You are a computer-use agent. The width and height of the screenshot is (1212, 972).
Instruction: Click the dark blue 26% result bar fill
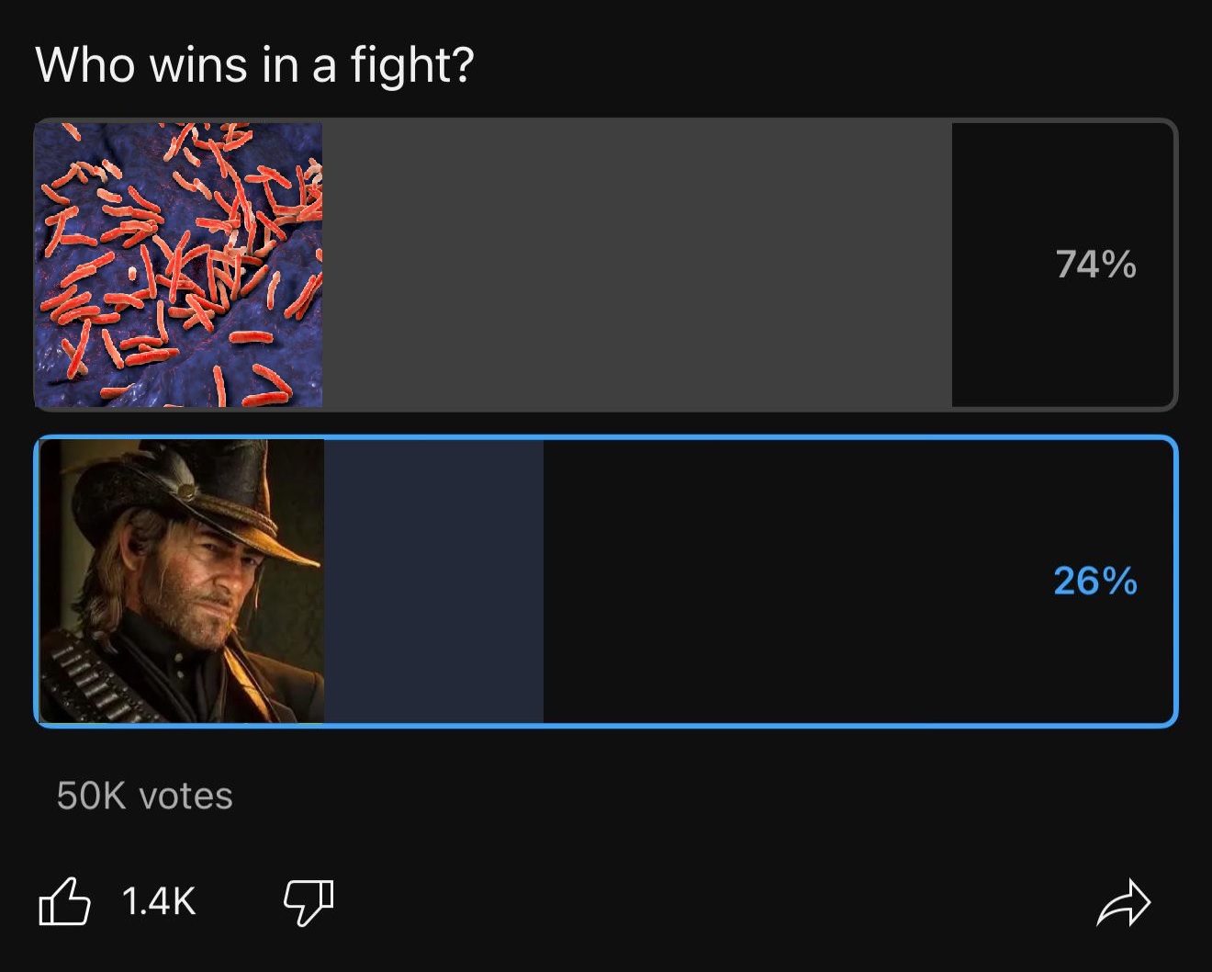click(433, 582)
